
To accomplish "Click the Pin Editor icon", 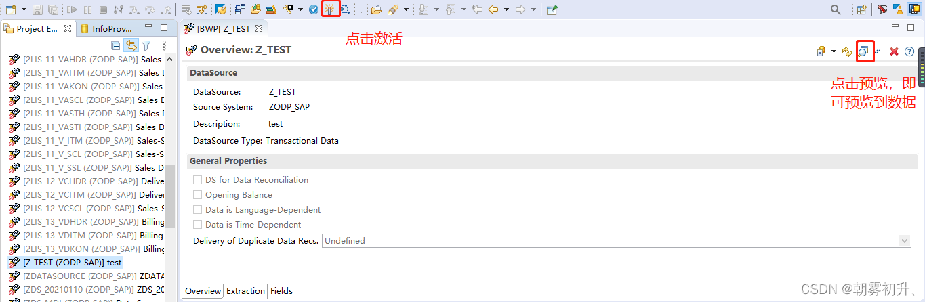I will tap(552, 9).
